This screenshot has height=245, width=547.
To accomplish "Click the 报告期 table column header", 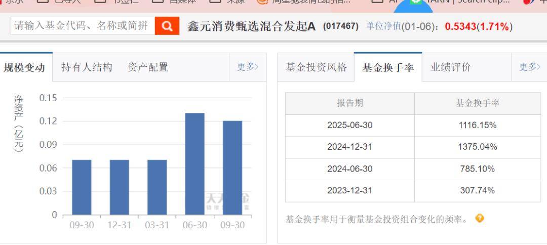I will click(349, 103).
